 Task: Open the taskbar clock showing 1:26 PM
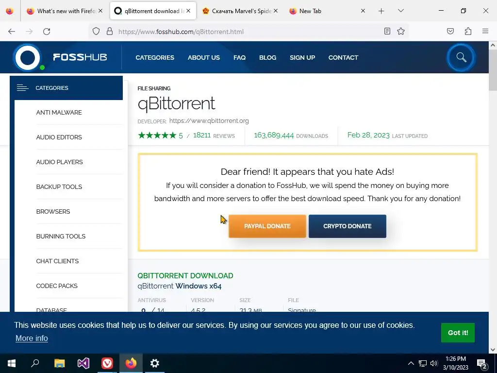click(x=455, y=363)
